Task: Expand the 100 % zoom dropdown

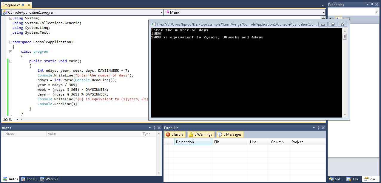Action: point(17,120)
